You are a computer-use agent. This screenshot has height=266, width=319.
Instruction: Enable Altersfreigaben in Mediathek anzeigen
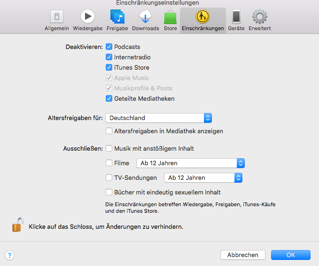[x=109, y=131]
